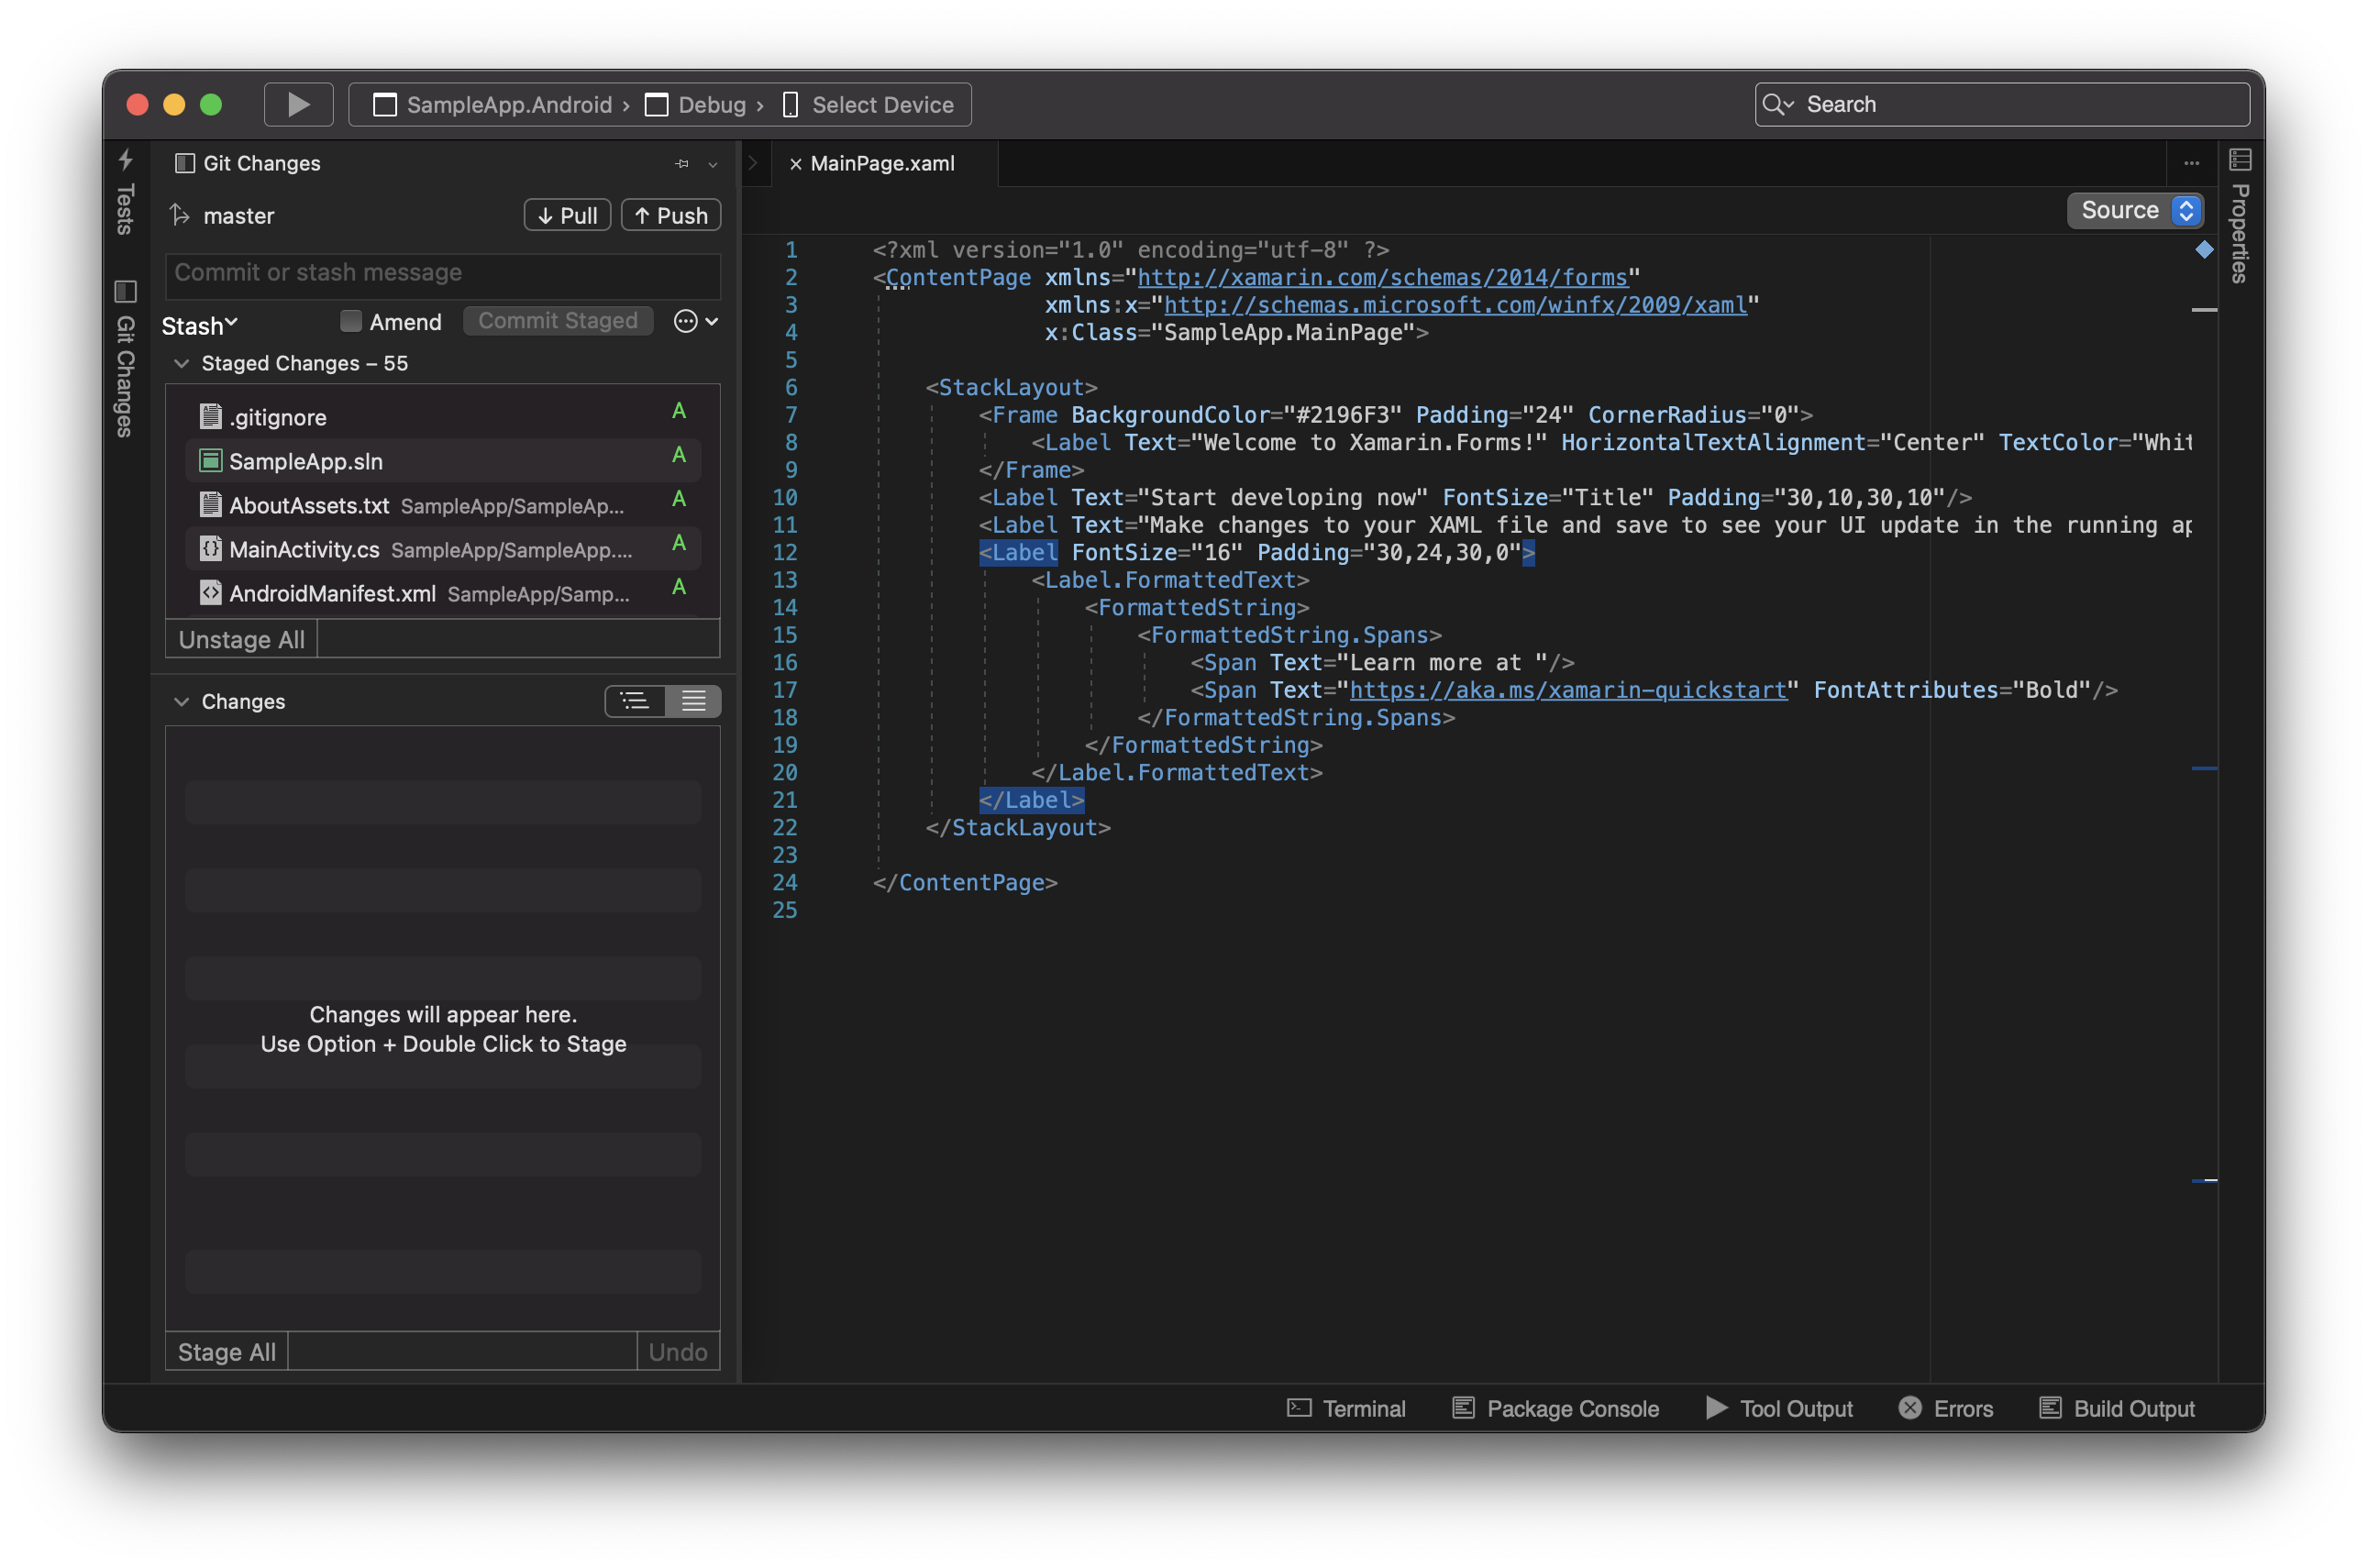Open the Errors pad

click(1945, 1408)
